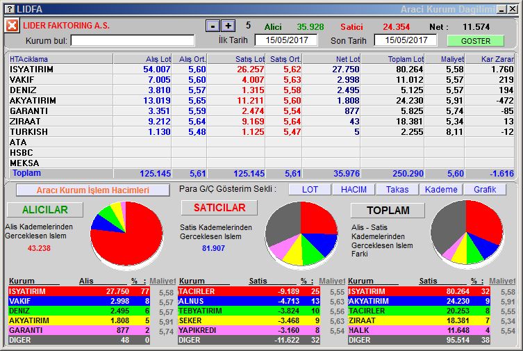Click the SATICILAR button
This screenshot has width=523, height=351.
[219, 208]
